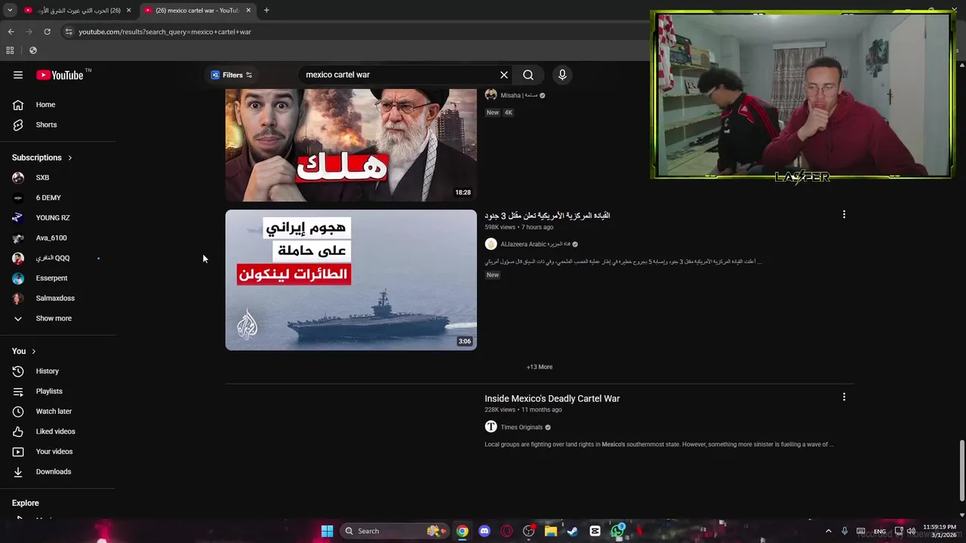Open Opera browser from the taskbar
The width and height of the screenshot is (966, 543).
(506, 531)
